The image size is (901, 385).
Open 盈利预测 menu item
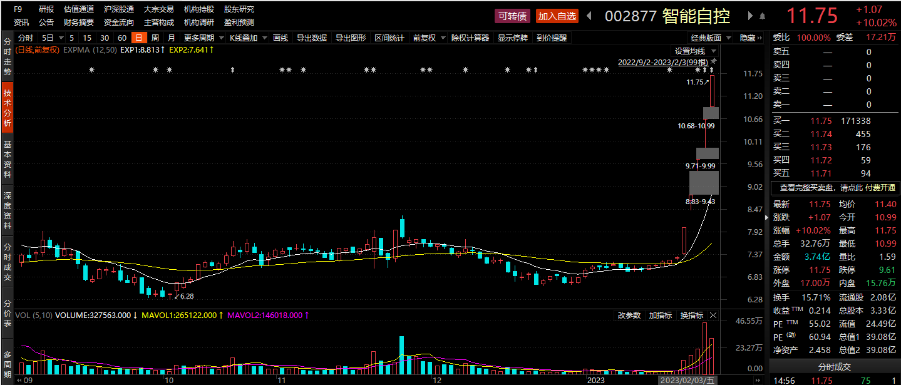(x=239, y=22)
